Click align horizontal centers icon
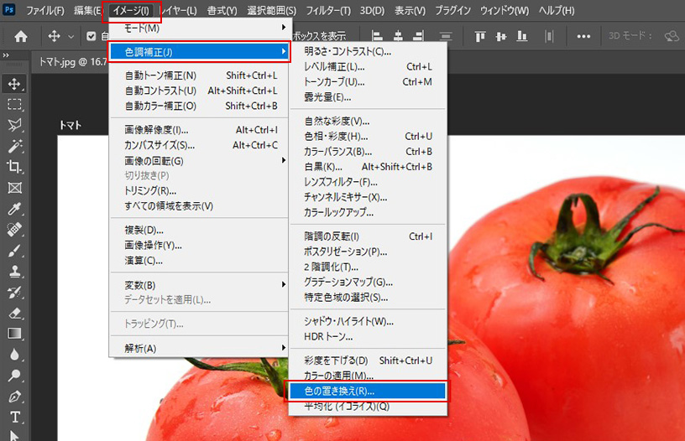 398,36
